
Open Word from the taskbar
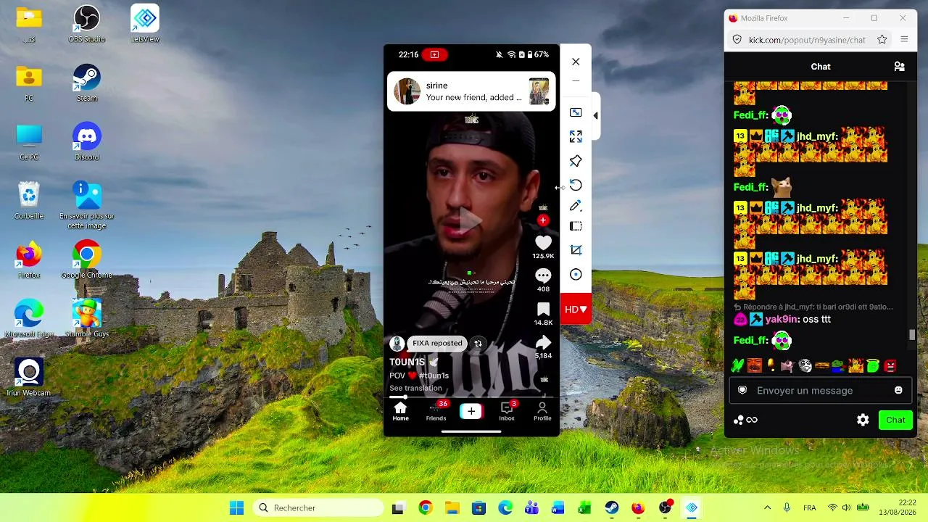coord(558,508)
